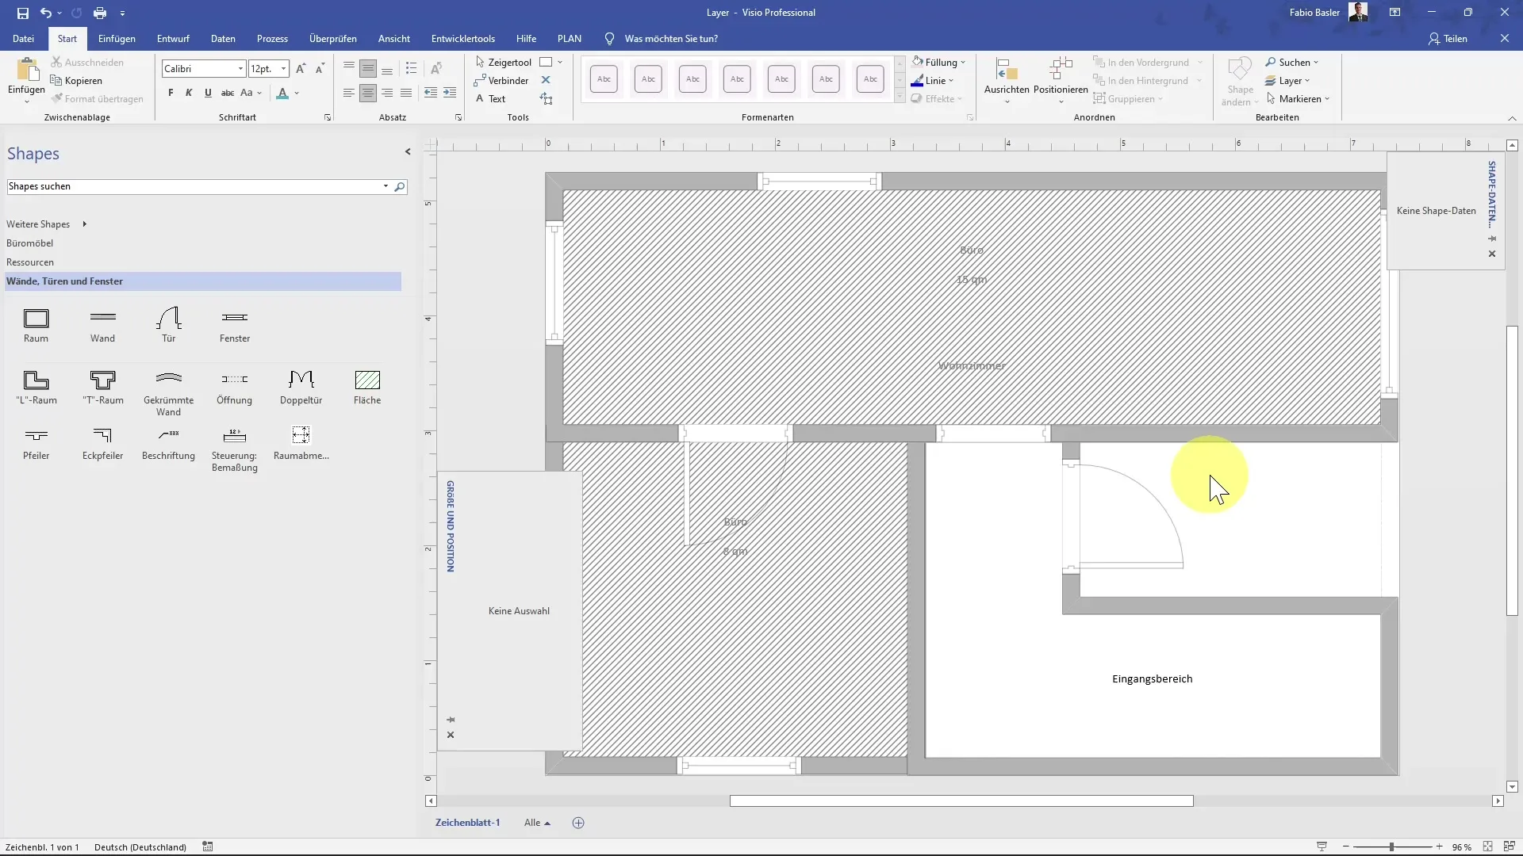The image size is (1523, 856).
Task: Open the PLAN tab
Action: [570, 38]
